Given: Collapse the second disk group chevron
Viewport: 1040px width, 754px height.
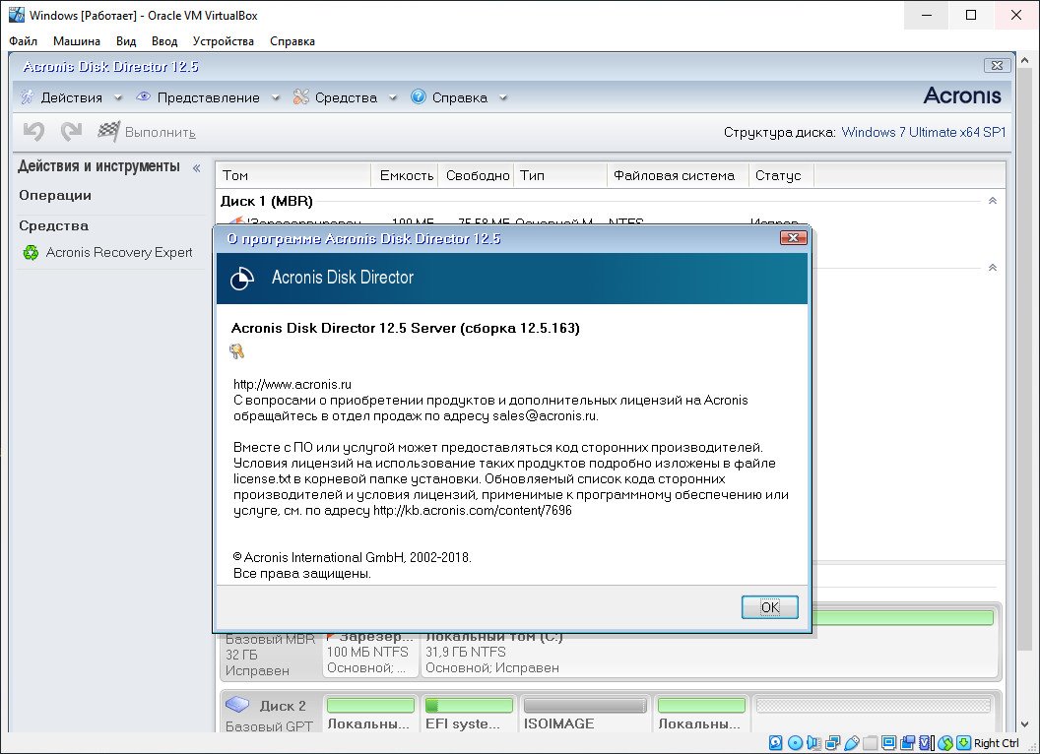Looking at the screenshot, I should 993,268.
